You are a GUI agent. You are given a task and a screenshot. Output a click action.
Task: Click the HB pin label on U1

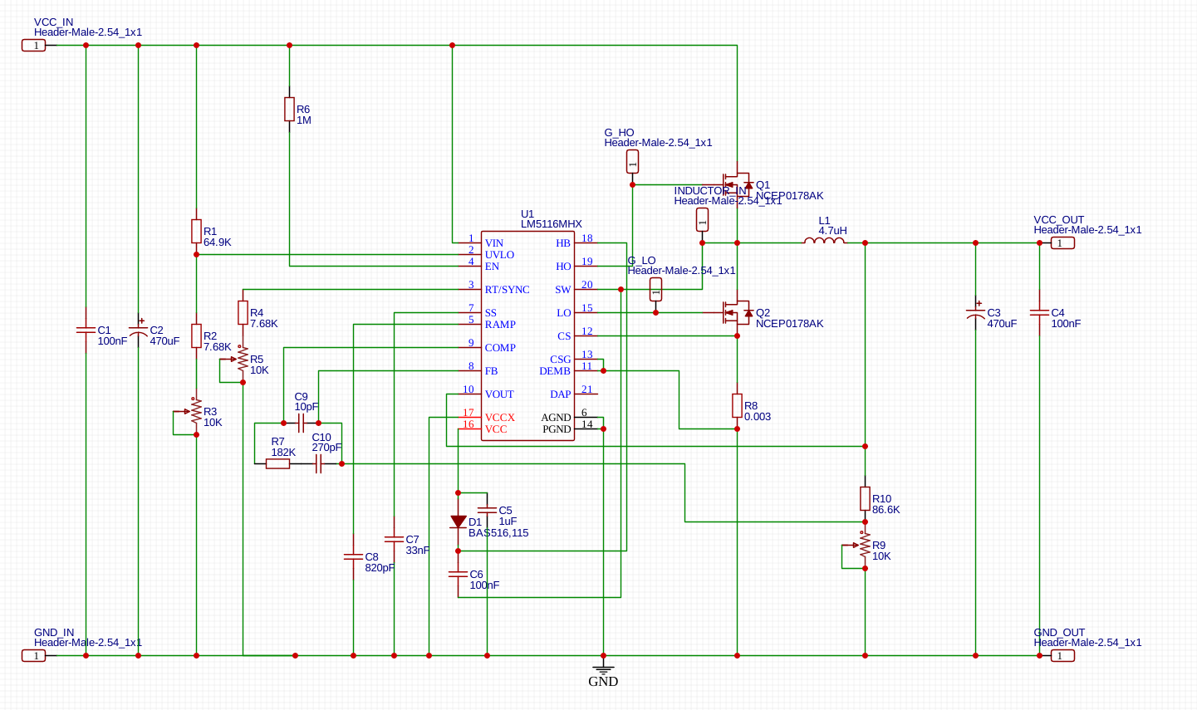coord(563,243)
